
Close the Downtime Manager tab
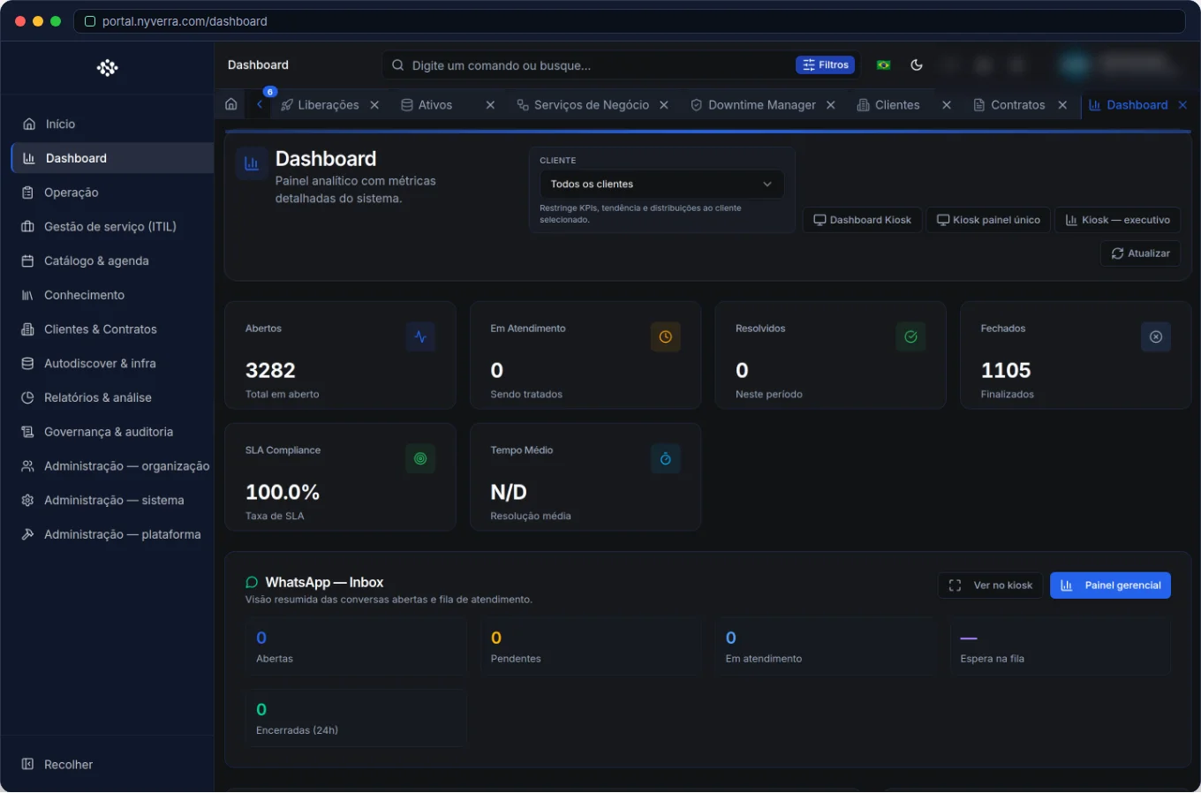(x=831, y=105)
